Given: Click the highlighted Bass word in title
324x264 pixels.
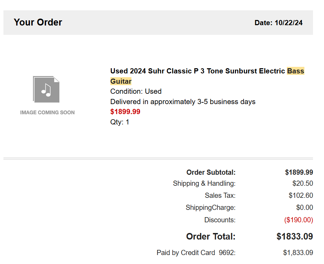Looking at the screenshot, I should click(x=295, y=71).
